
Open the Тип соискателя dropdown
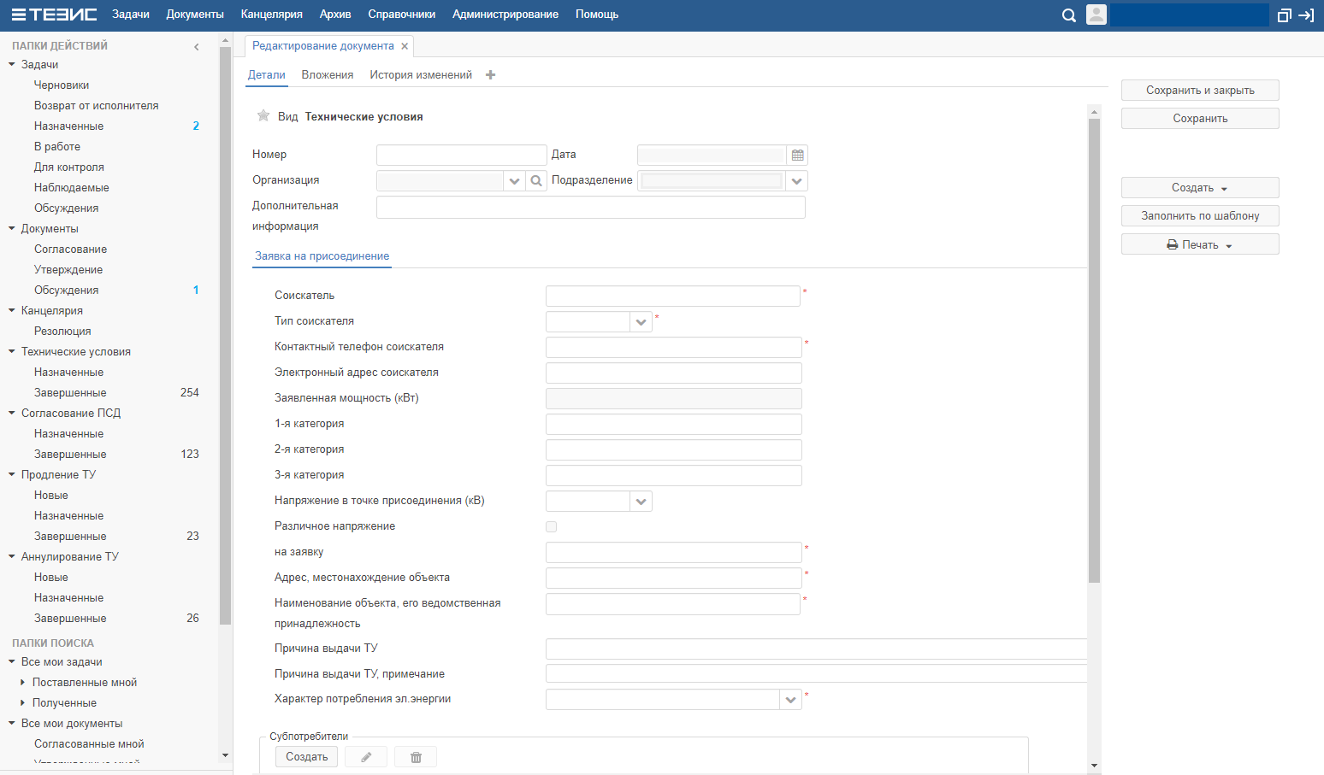coord(641,322)
